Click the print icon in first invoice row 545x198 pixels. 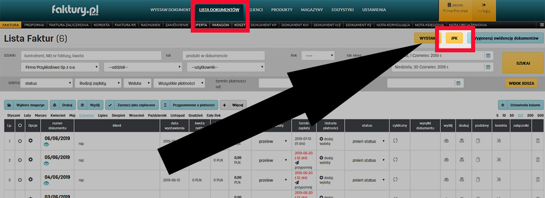click(462, 141)
